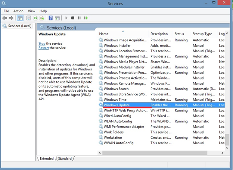This screenshot has width=233, height=170.
Task: Click the Back arrow toolbar icon
Action: 4,18
